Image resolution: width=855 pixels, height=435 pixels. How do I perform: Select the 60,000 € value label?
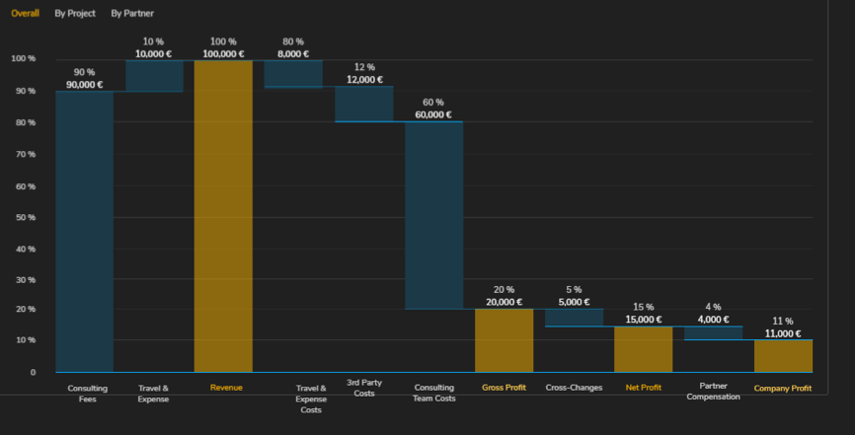point(433,114)
